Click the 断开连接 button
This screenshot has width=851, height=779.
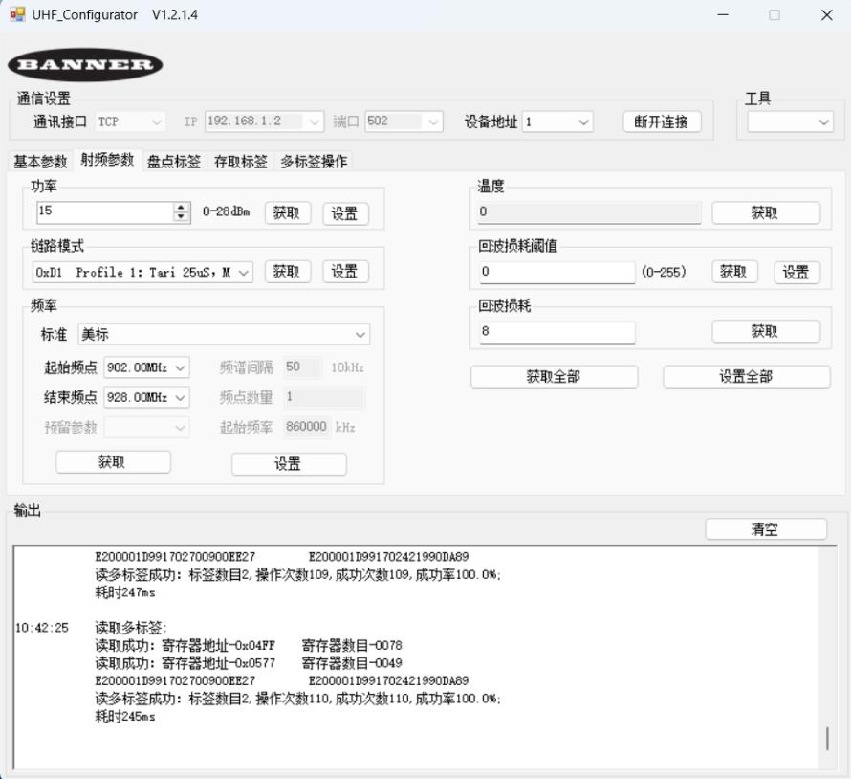tap(662, 122)
